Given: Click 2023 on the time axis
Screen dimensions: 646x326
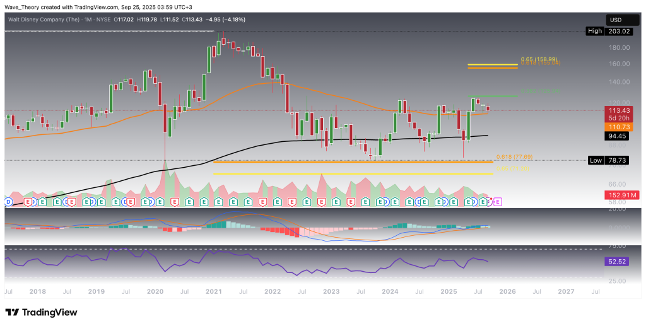Looking at the screenshot, I should pyautogui.click(x=331, y=291).
